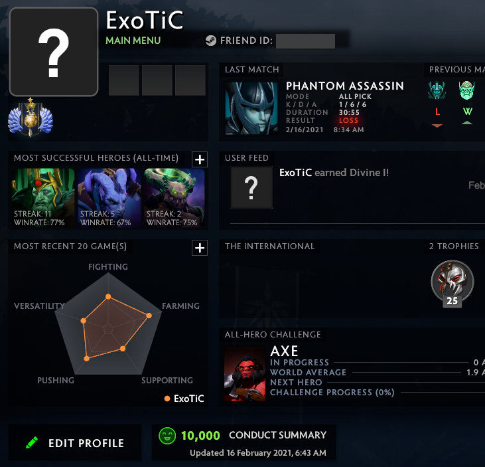Click the Steam icon beside Friend ID

210,41
